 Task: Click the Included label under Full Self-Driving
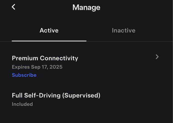[x=22, y=104]
